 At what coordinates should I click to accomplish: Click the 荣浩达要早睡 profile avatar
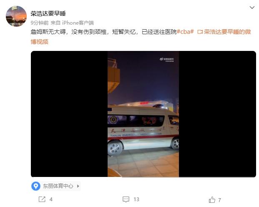coord(16,16)
